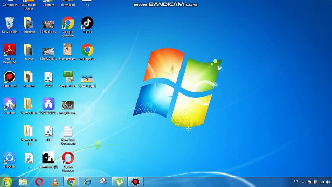Viewport: 332px width, 187px height.
Task: Open the neelam folder on the desktop
Action: [29, 79]
